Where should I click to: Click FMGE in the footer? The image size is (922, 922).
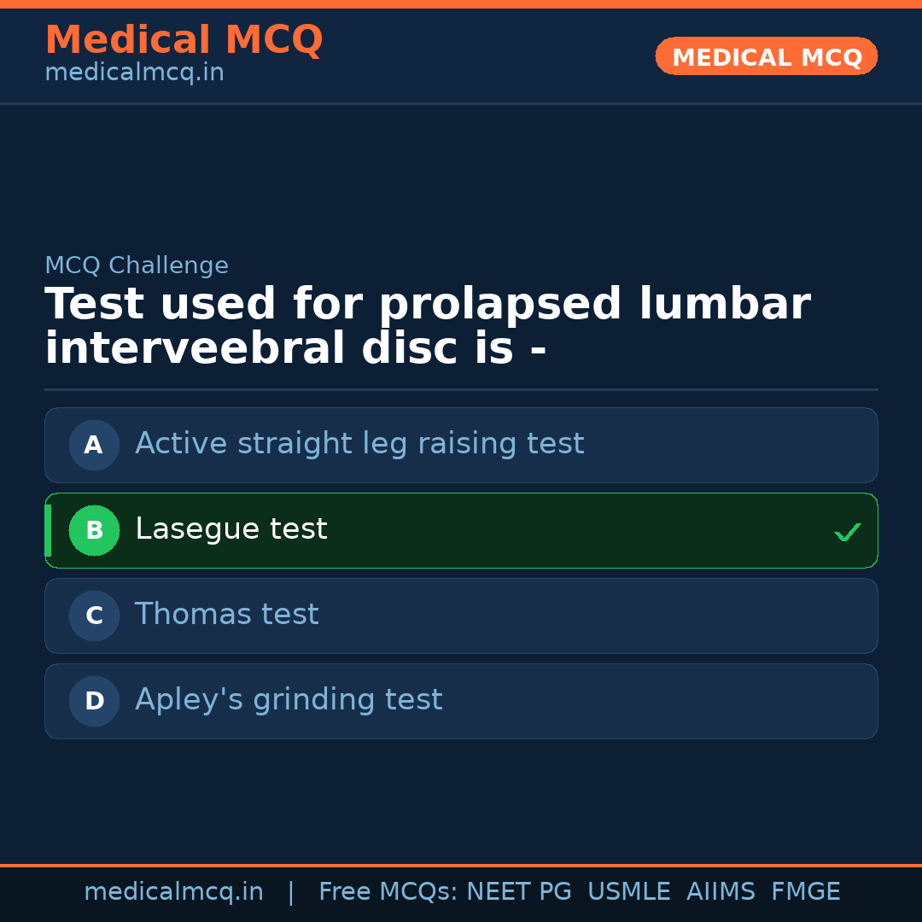805,892
